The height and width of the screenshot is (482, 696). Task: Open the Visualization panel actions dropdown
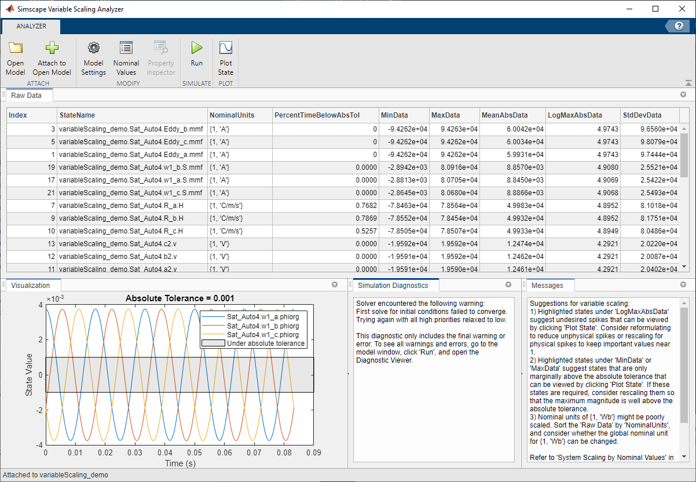334,285
